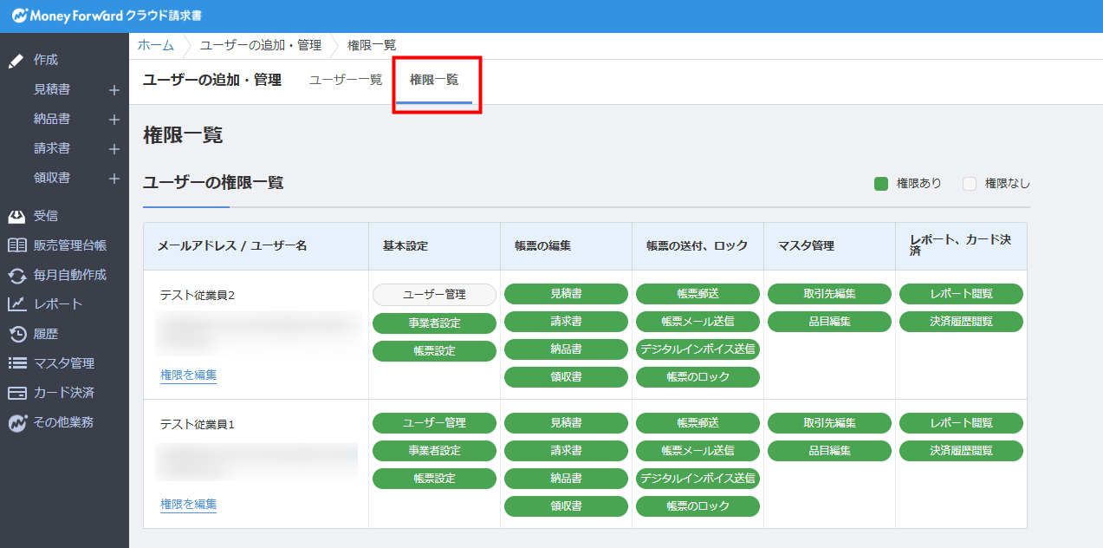
Task: Add a new 領収書 with plus icon
Action: [x=114, y=179]
